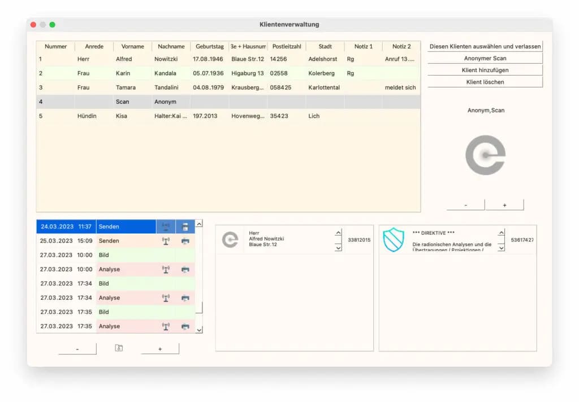Click the printer icon in the 27.03.2023 10:00 Analyse row
Screen dimensions: 579x402
coord(185,269)
